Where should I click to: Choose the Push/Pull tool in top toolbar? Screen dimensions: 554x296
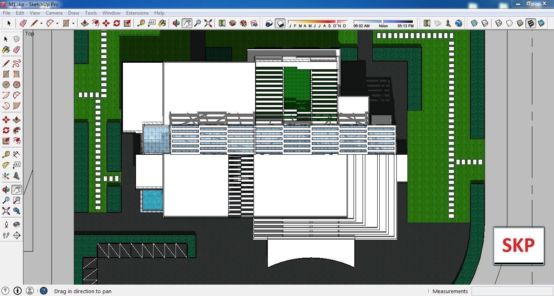click(85, 23)
